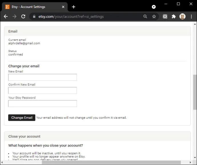Focus the New Email field
197x165 pixels.
(x=43, y=77)
